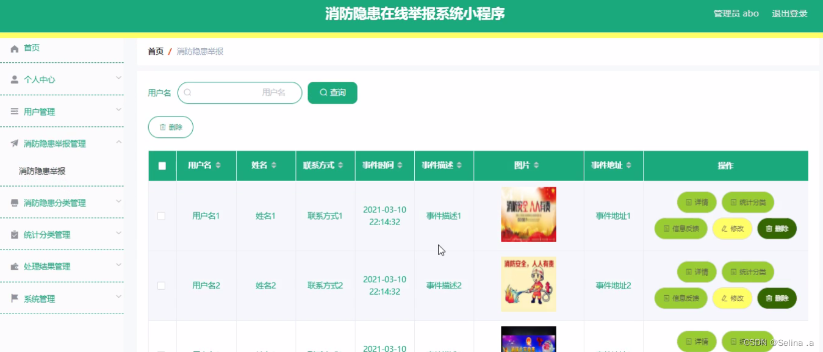Screen dimensions: 823x352
Task: Click the cell 联系方式2
Action: click(x=325, y=286)
